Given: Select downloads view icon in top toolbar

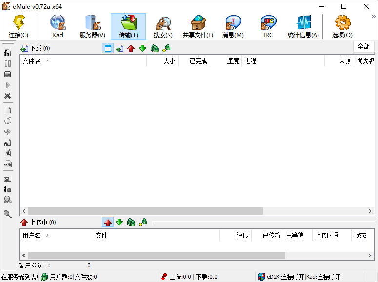Looking at the screenshot, I should [x=119, y=48].
